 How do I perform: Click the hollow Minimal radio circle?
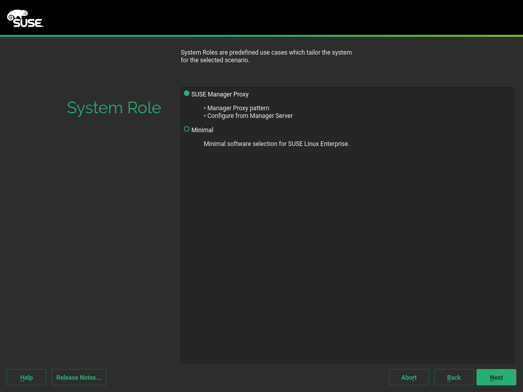tap(186, 129)
